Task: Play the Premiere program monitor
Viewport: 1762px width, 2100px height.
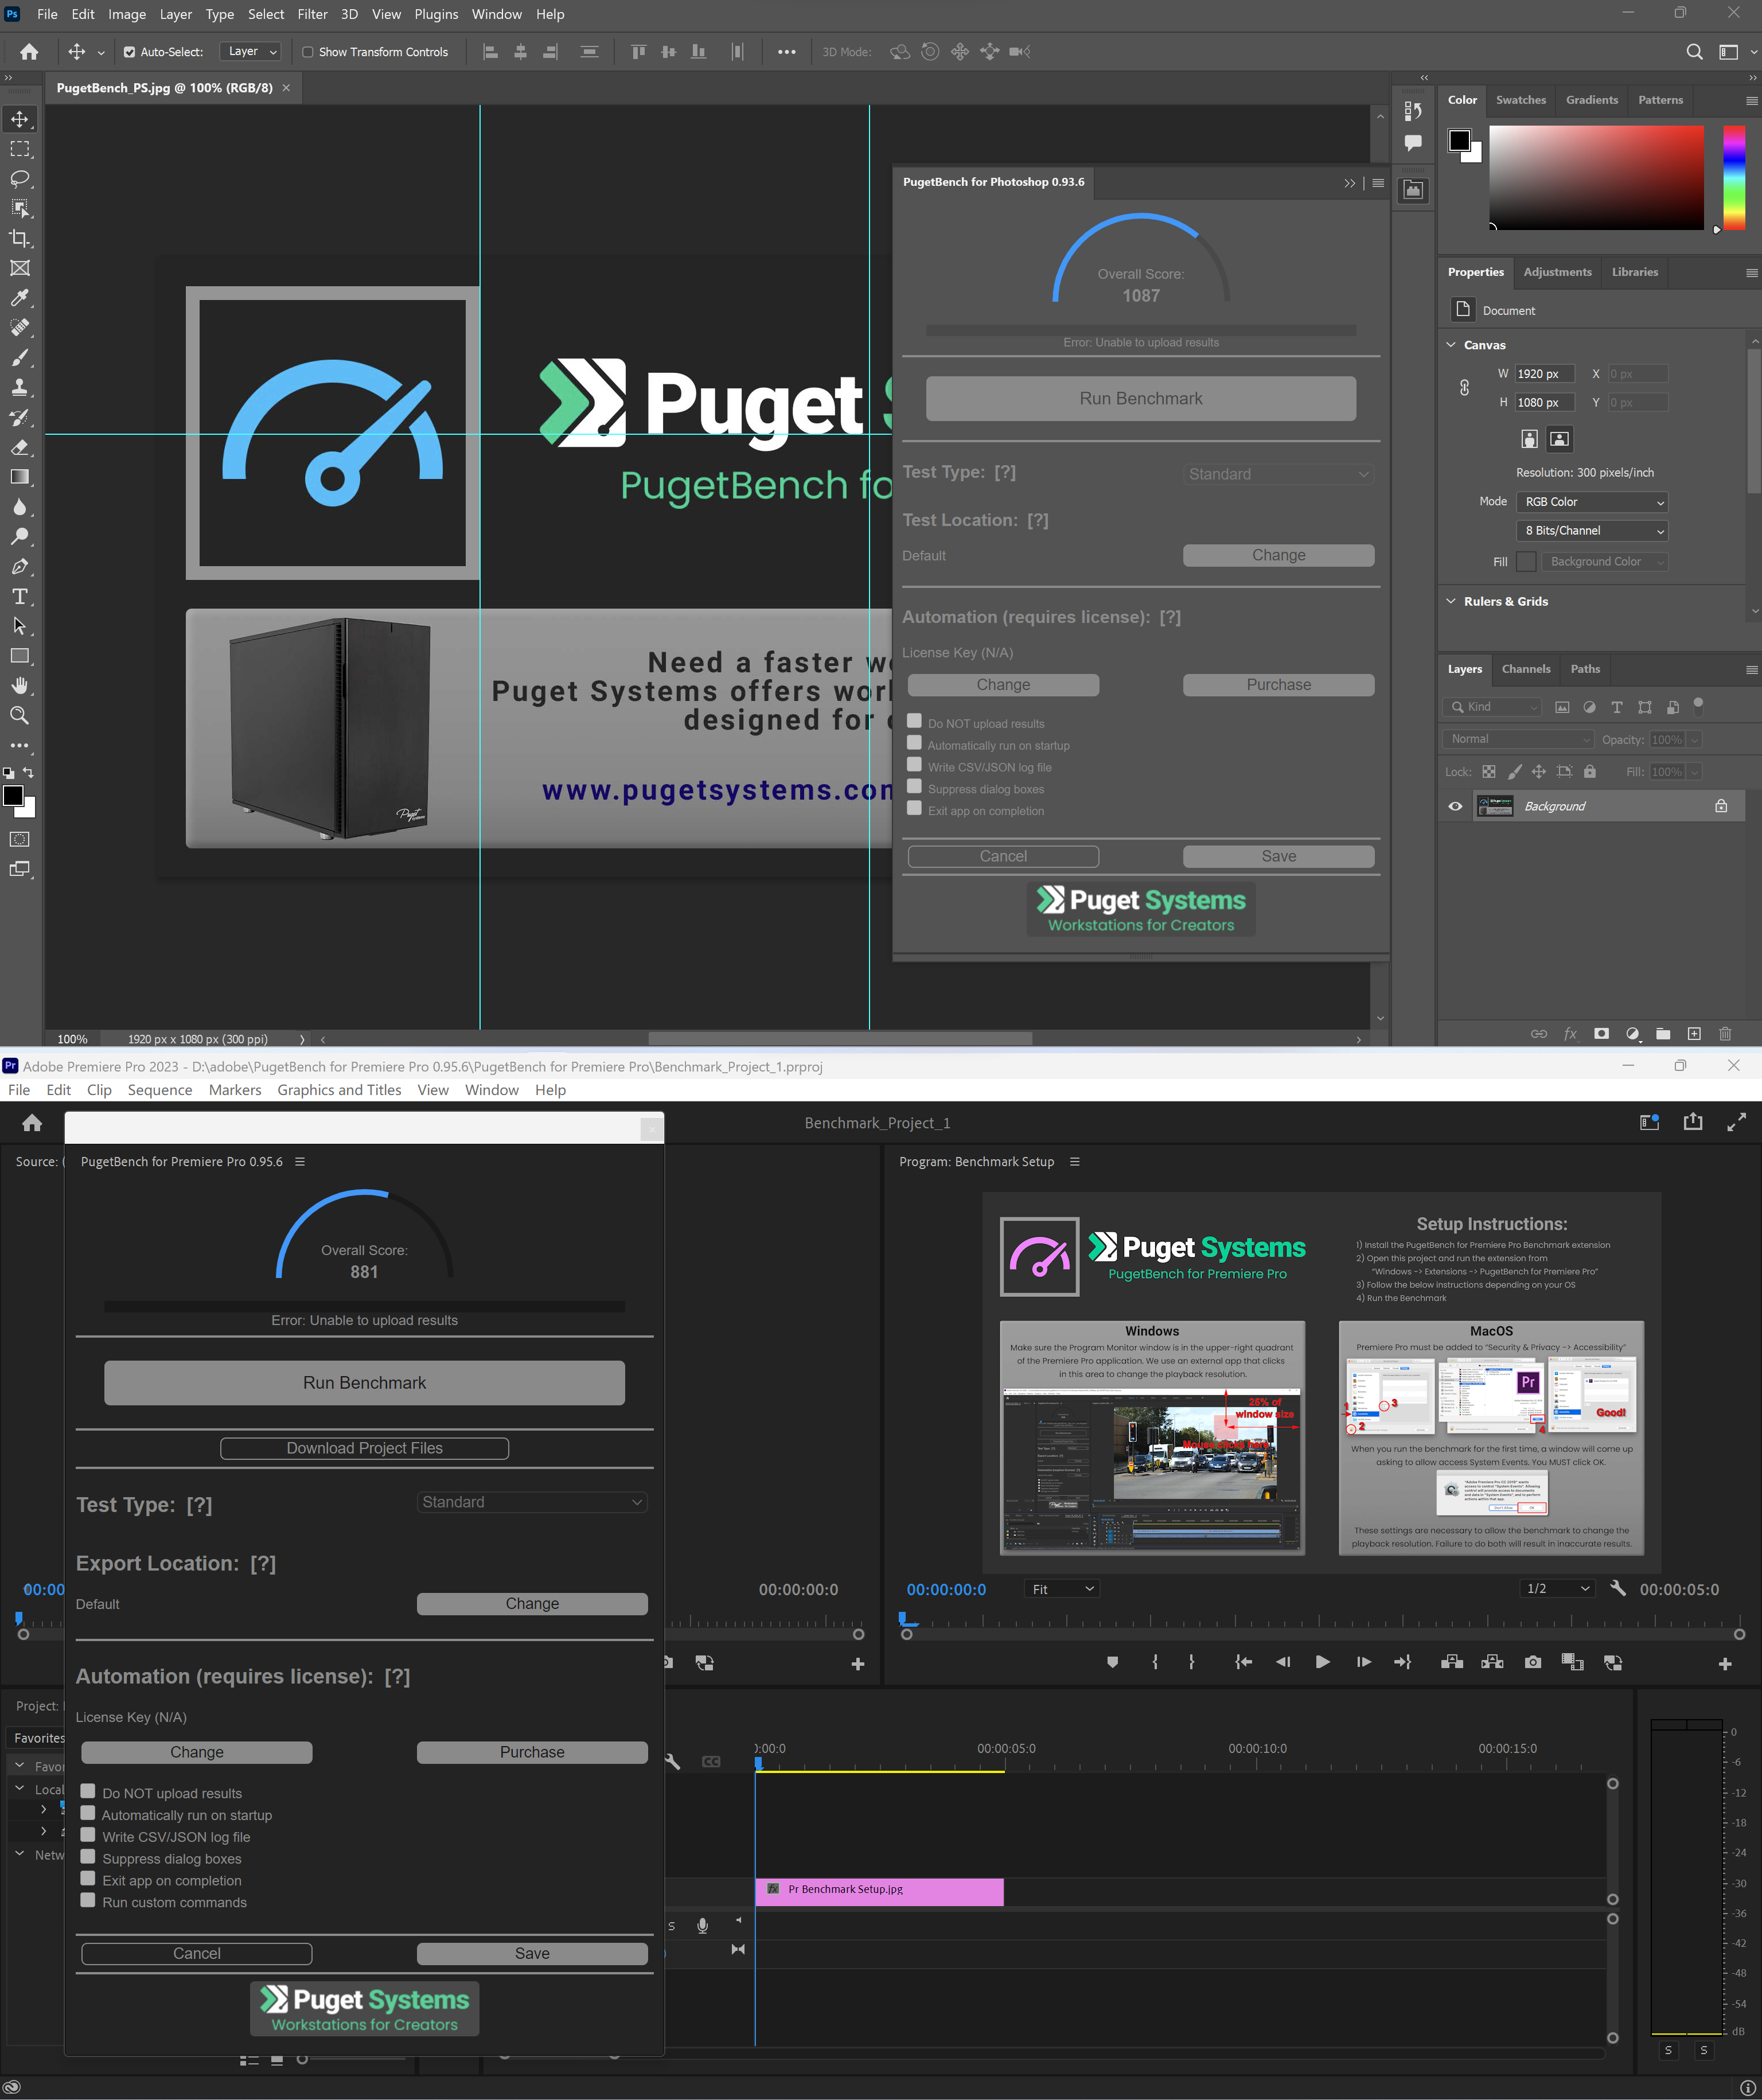Action: click(1322, 1662)
